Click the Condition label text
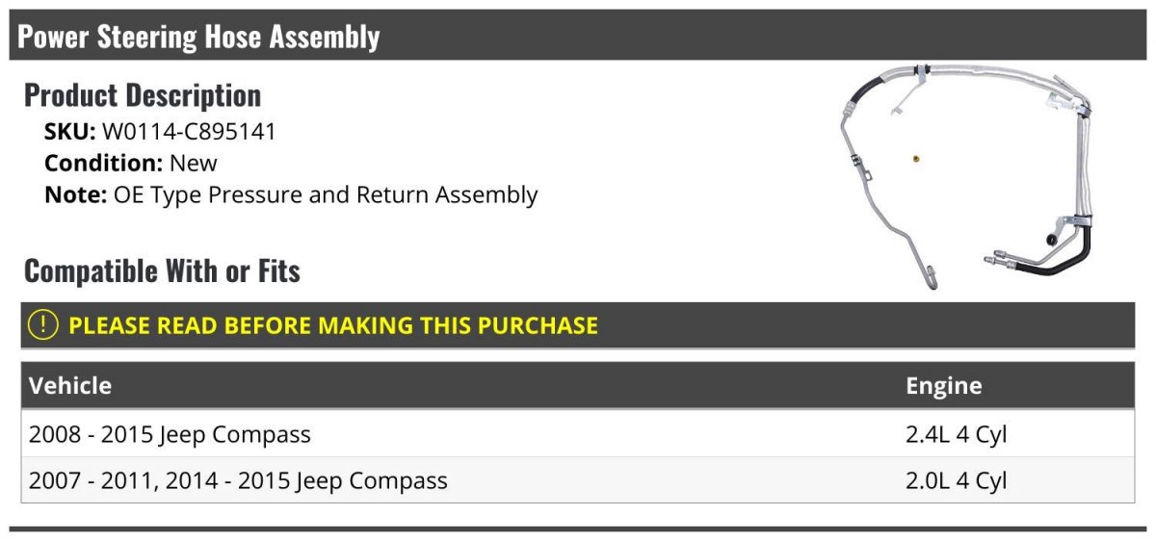Screen dimensions: 1156x541 103,163
